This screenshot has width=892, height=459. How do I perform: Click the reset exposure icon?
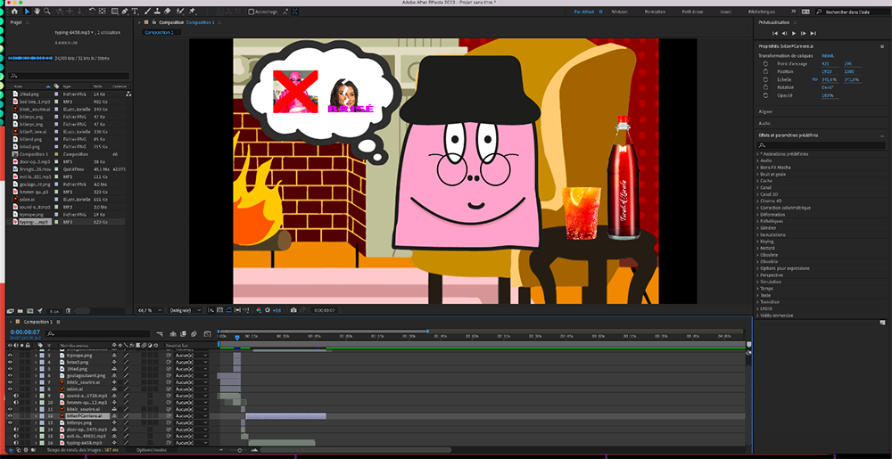coord(268,310)
